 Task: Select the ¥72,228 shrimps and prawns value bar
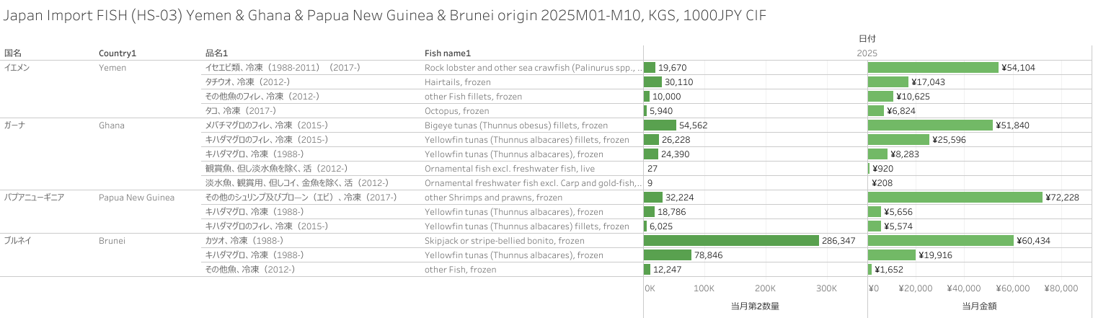coord(955,198)
